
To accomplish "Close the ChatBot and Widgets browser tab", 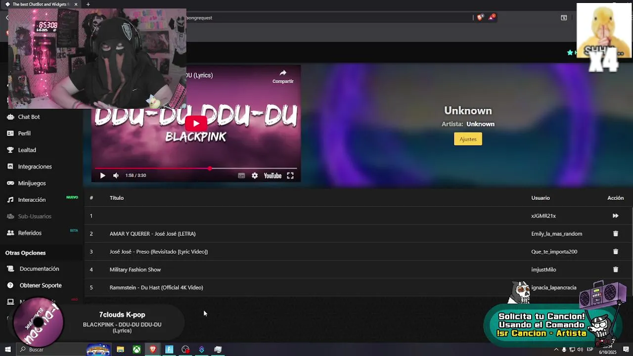I will pos(76,4).
